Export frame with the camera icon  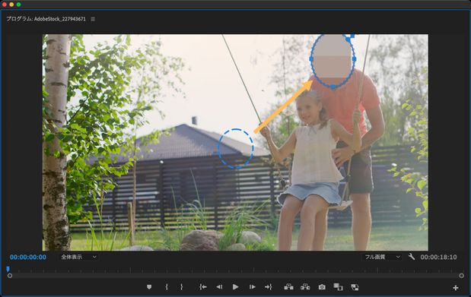322,287
